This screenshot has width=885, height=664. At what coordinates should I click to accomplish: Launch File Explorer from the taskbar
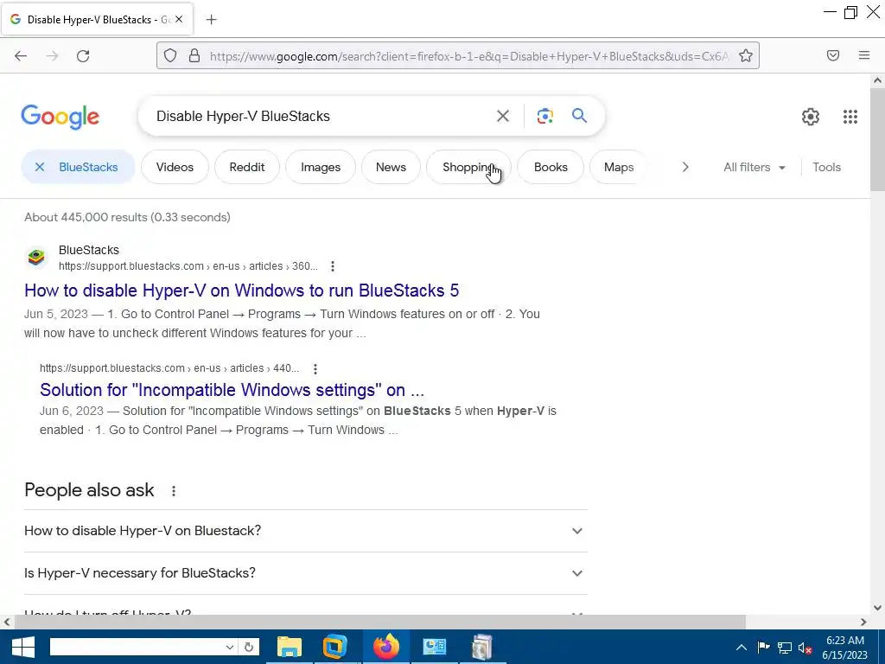(x=289, y=647)
